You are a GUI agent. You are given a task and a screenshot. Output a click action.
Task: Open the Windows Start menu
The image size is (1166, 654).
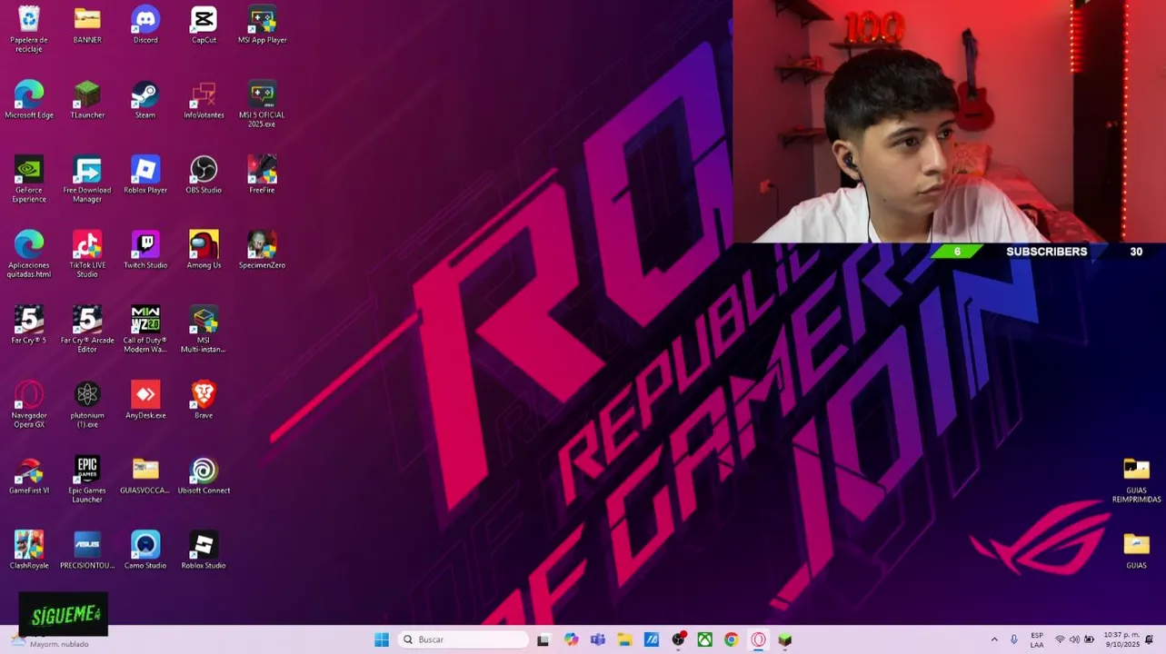pyautogui.click(x=382, y=639)
